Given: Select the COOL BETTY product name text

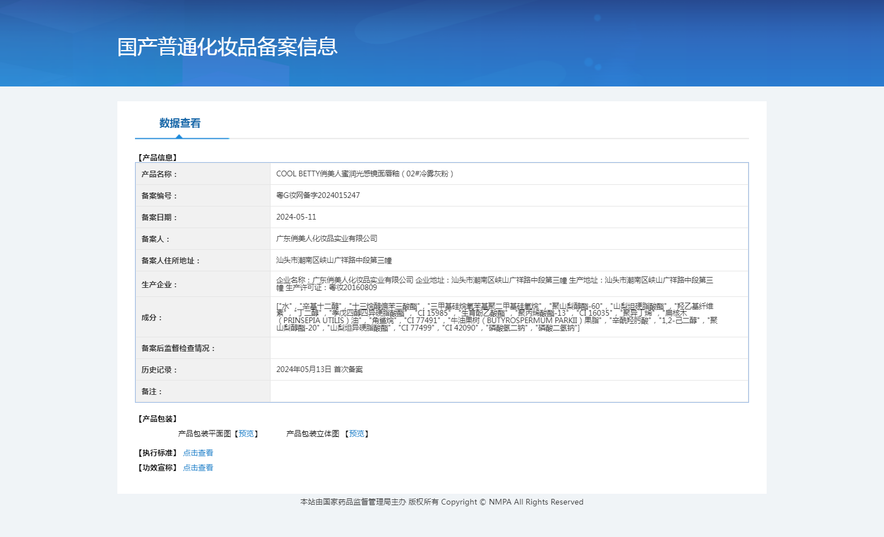Looking at the screenshot, I should (365, 174).
